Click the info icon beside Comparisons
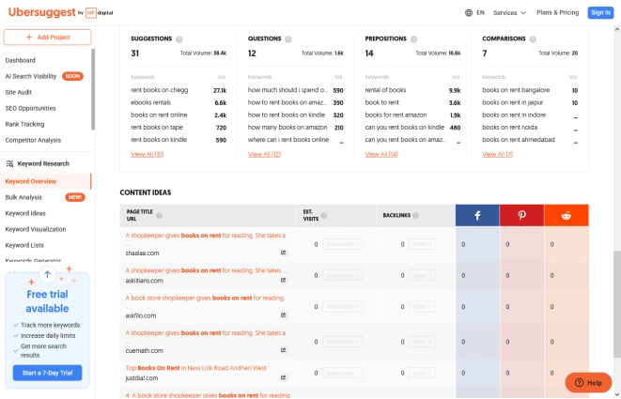Viewport: 621px width, 399px height. tap(534, 39)
